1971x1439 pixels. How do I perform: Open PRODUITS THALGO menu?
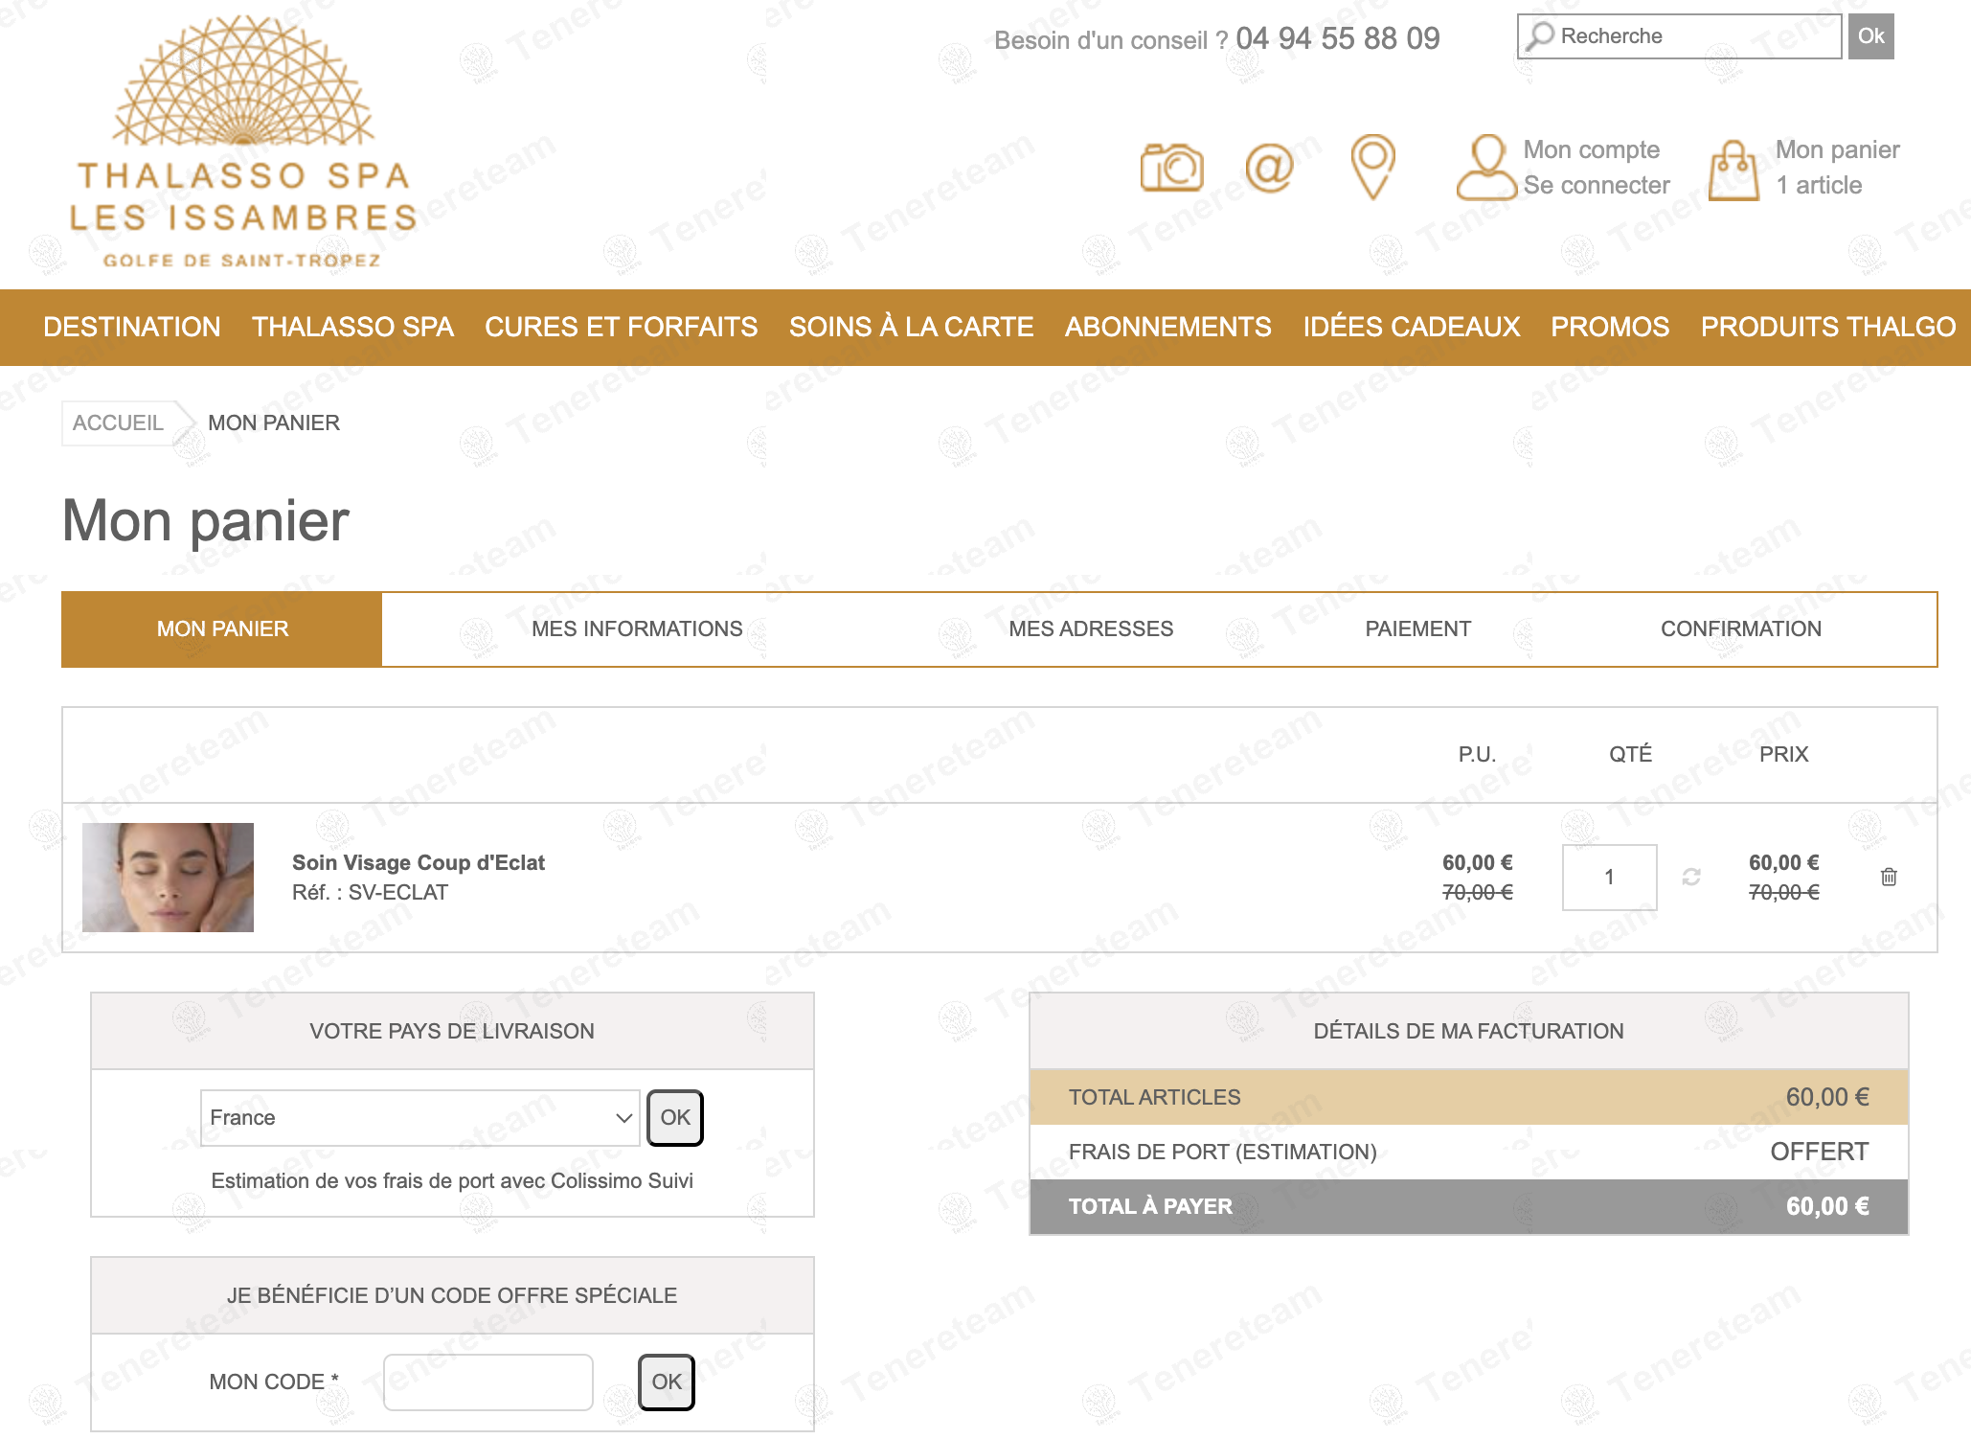pos(1827,327)
